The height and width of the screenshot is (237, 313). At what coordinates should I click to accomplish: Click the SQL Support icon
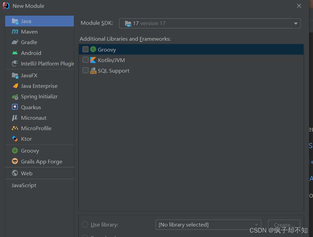(x=93, y=71)
